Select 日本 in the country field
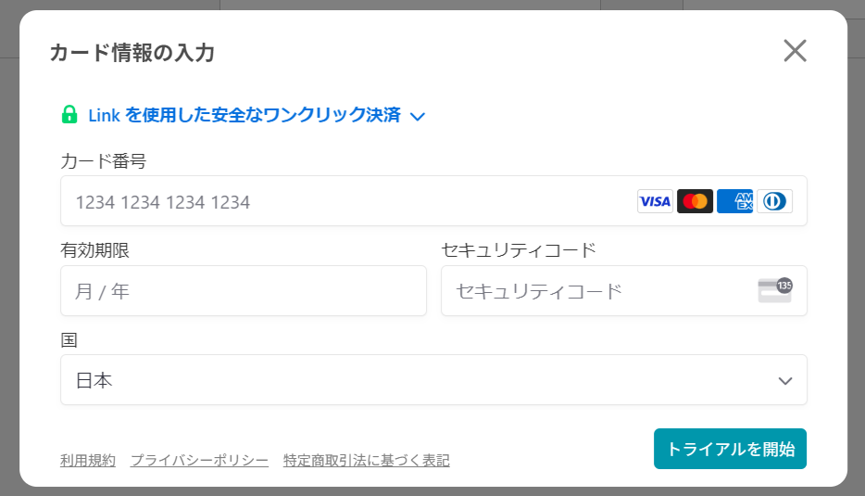This screenshot has height=496, width=865. click(x=94, y=380)
